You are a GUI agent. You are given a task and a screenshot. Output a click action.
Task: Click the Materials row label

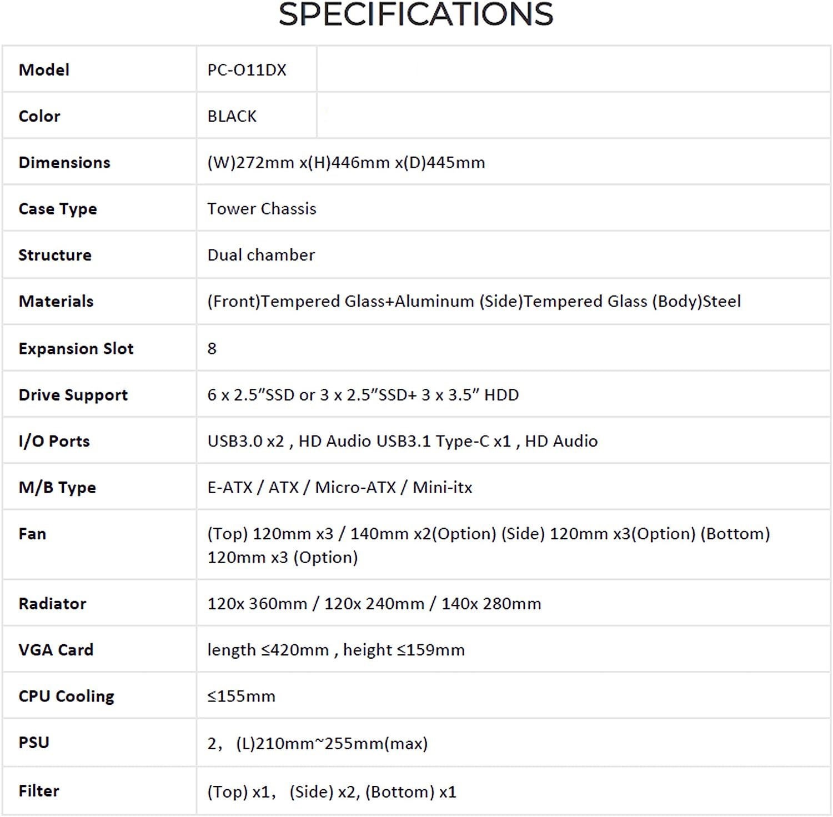click(56, 301)
